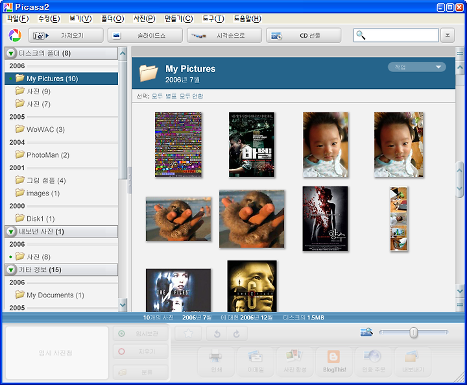Open the 도구(T) menu
Screen dimensions: 467x385
pos(213,19)
